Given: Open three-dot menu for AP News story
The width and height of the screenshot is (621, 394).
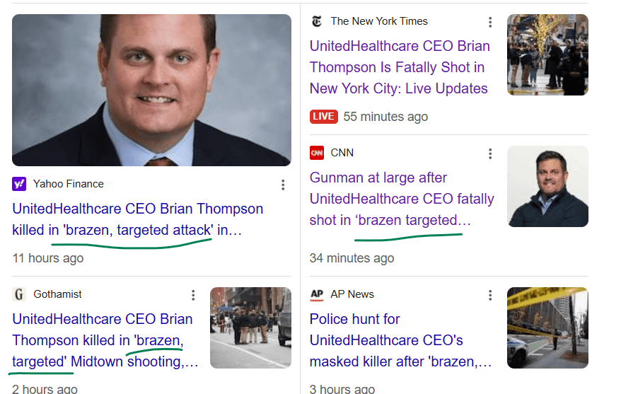Looking at the screenshot, I should (490, 295).
